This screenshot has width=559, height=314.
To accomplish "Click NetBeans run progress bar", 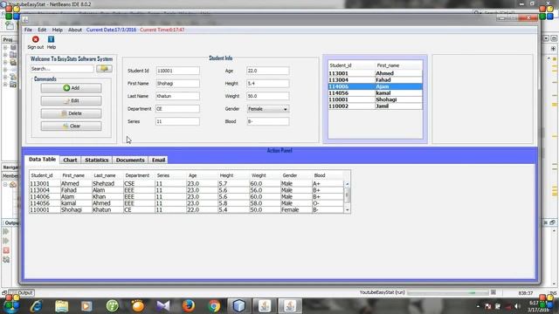I will click(448, 293).
